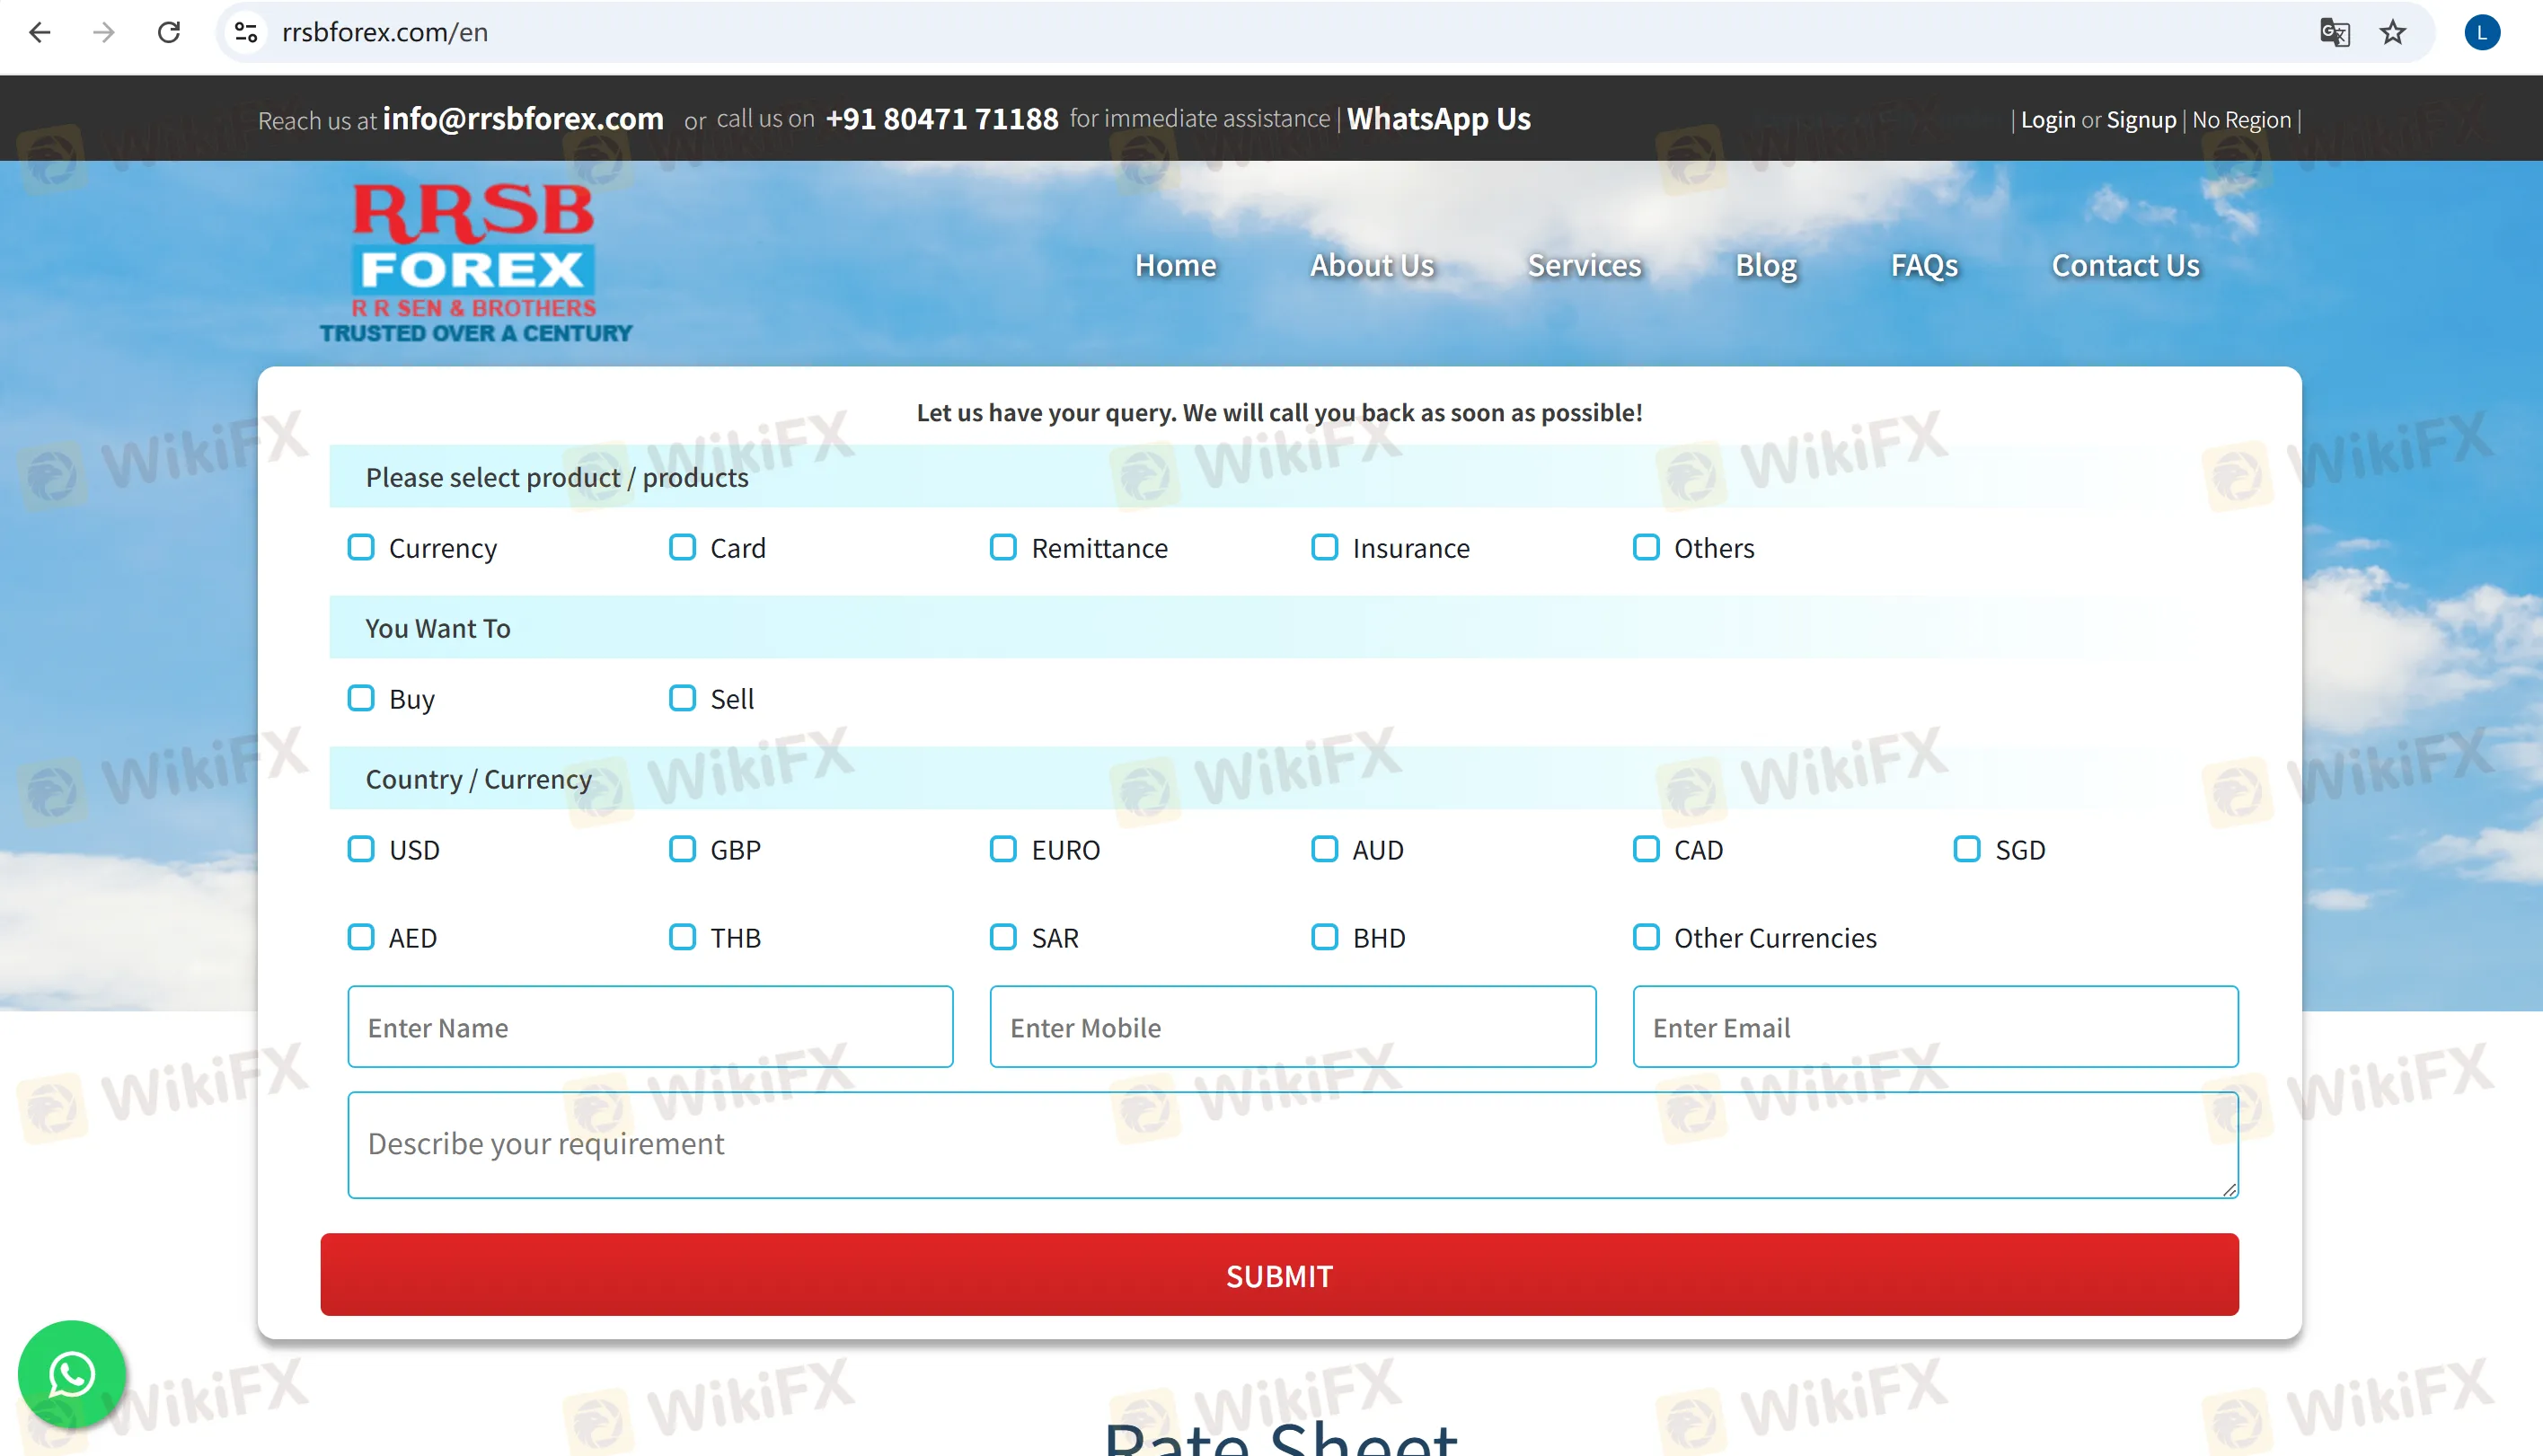Image resolution: width=2543 pixels, height=1456 pixels.
Task: Submit the query form
Action: [x=1279, y=1274]
